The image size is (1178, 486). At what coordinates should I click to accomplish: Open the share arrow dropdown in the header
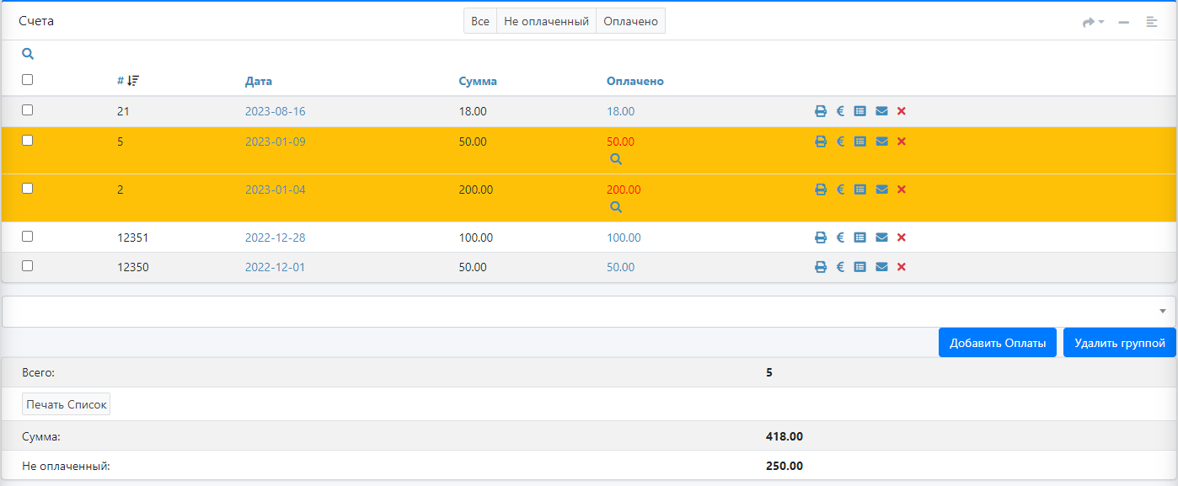tap(1093, 22)
